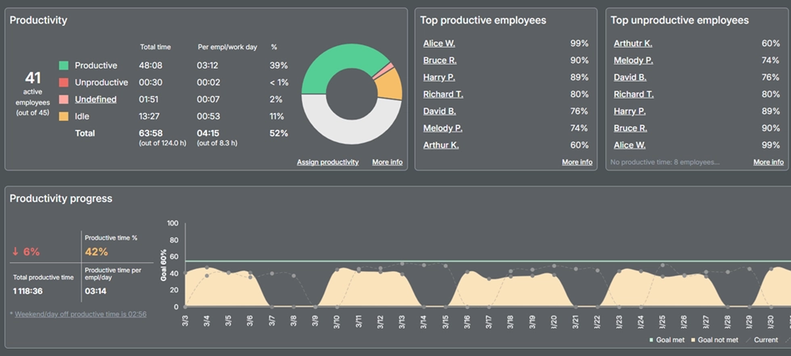
Task: Click the red Unproductive legend square
Action: tap(64, 82)
